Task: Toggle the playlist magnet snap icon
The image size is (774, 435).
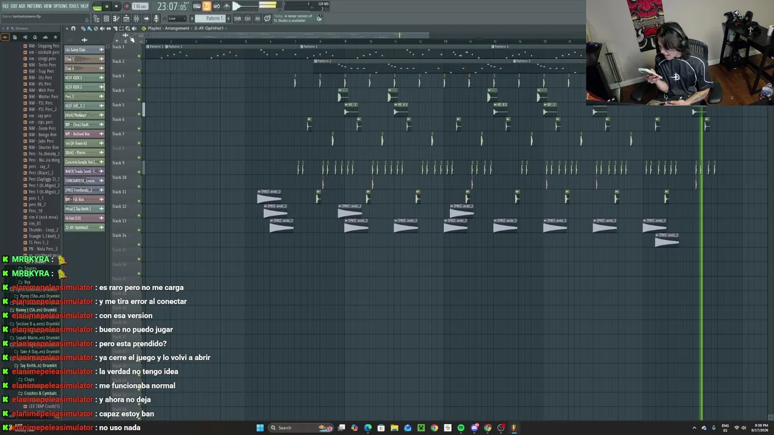Action: [x=73, y=28]
